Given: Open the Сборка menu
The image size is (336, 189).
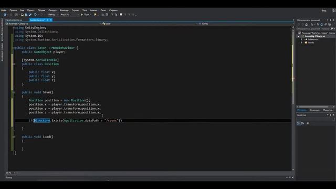Looking at the screenshot, I should point(41,10).
